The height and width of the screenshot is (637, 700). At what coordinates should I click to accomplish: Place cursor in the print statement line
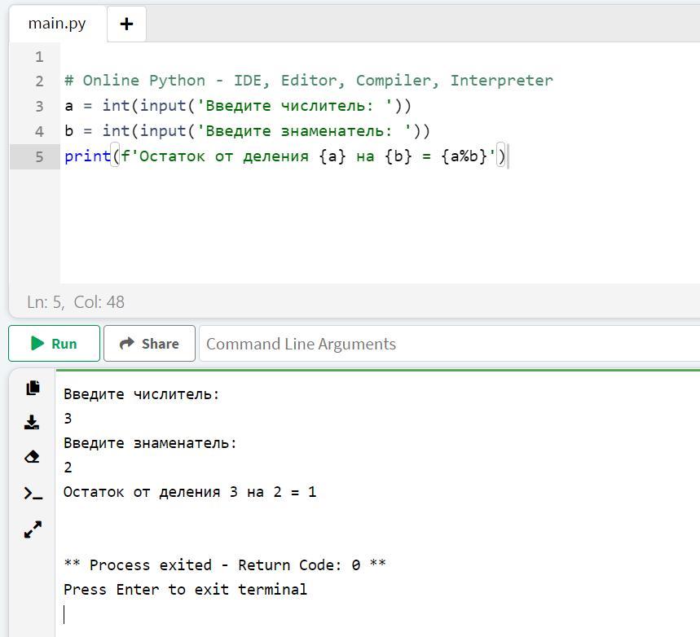pos(285,156)
